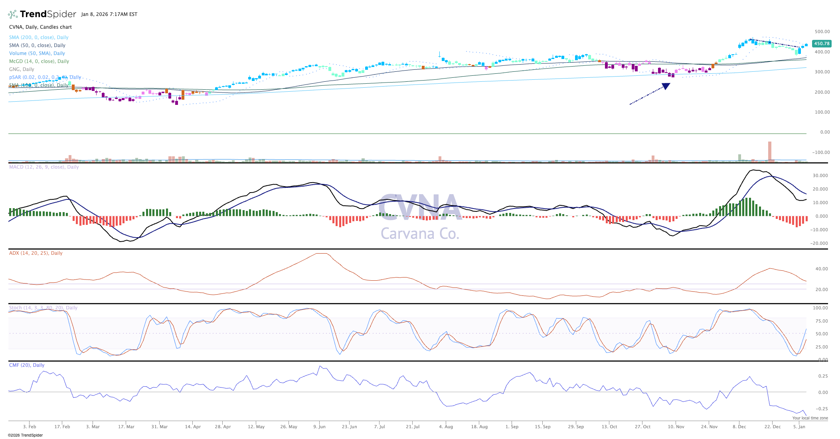The image size is (840, 439).
Task: Click the blue arrowhead annotation on the chart
Action: (666, 86)
